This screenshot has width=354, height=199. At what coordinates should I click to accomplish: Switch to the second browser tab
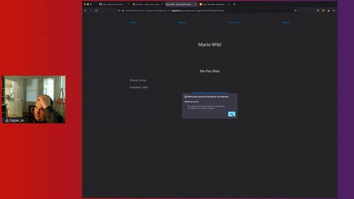pyautogui.click(x=148, y=4)
